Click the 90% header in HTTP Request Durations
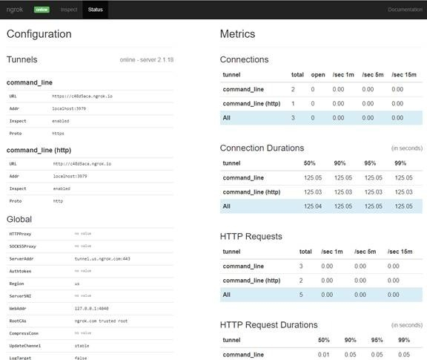Image resolution: width=427 pixels, height=360 pixels. [x=350, y=340]
